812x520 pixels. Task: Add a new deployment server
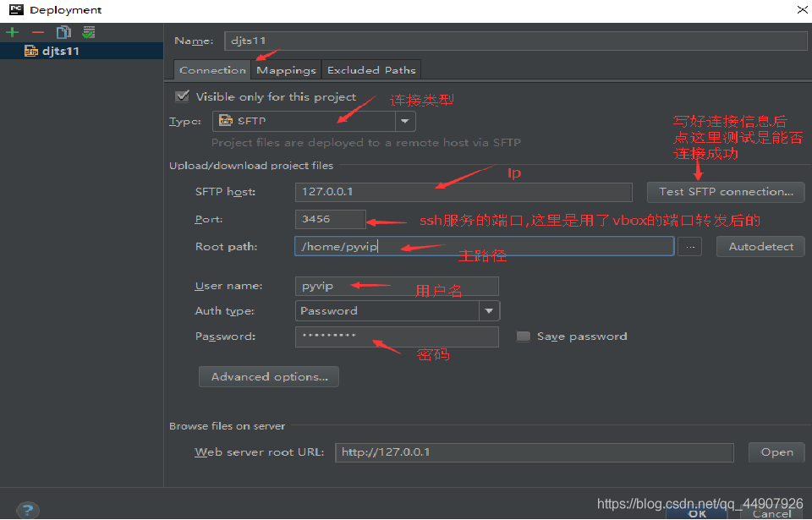[x=12, y=32]
